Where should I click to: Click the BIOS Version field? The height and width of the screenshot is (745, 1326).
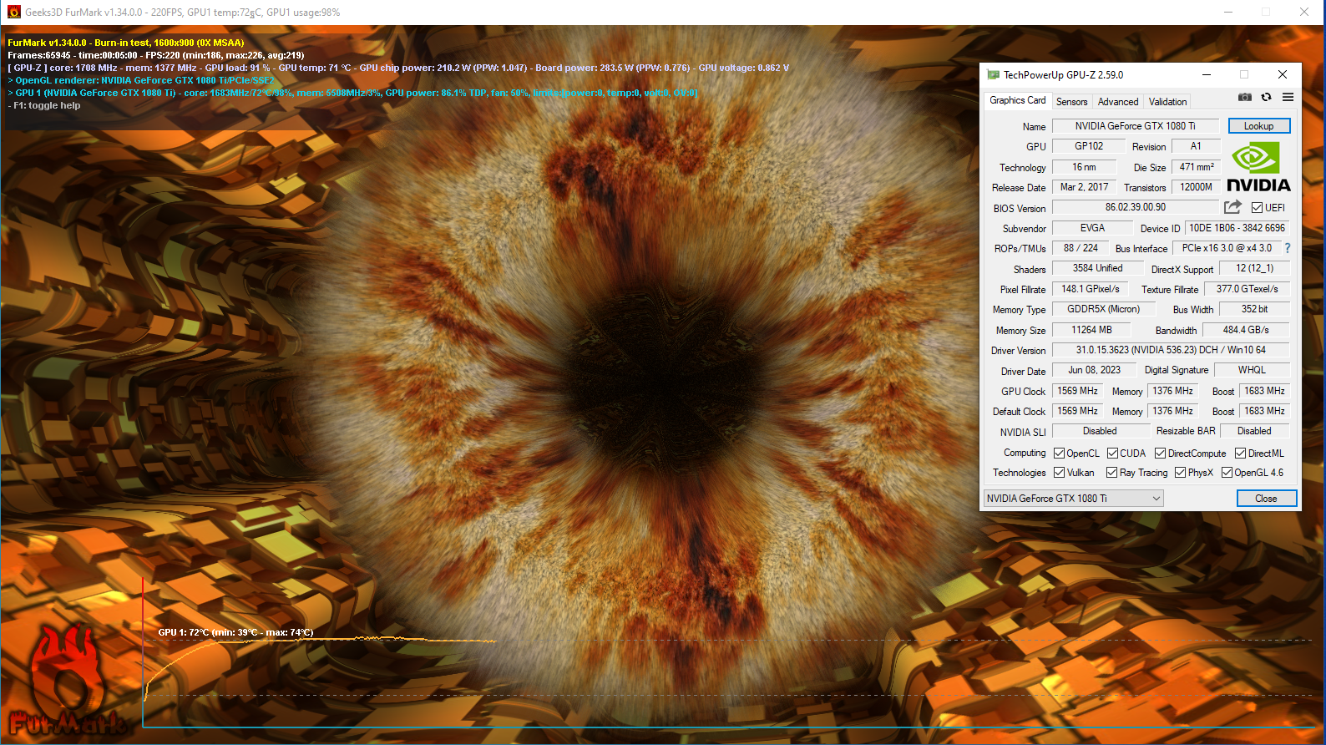tap(1135, 207)
